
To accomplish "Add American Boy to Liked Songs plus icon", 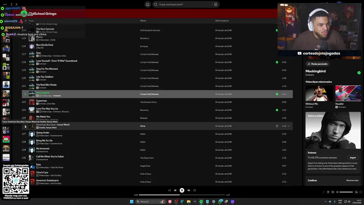I will (277, 126).
